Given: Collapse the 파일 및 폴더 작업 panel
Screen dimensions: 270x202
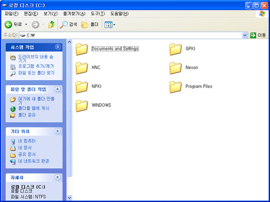Looking at the screenshot, I should point(58,89).
